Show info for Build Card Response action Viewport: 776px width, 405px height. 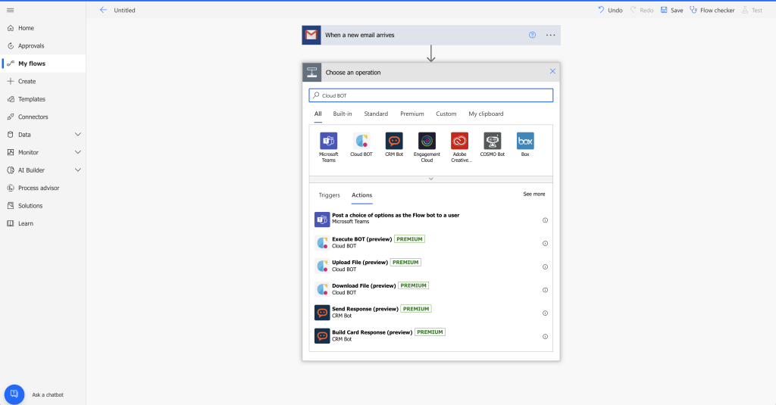point(545,336)
